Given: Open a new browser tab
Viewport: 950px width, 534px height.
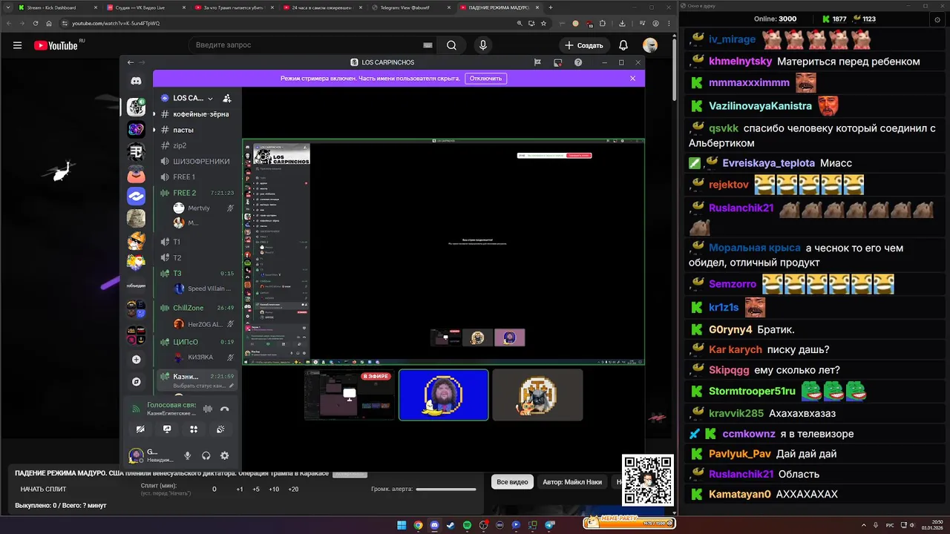Looking at the screenshot, I should [x=550, y=7].
